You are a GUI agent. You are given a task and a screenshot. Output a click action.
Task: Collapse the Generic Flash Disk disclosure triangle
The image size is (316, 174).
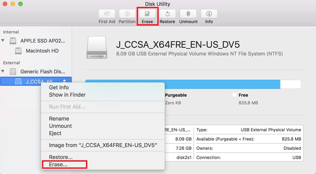point(3,71)
